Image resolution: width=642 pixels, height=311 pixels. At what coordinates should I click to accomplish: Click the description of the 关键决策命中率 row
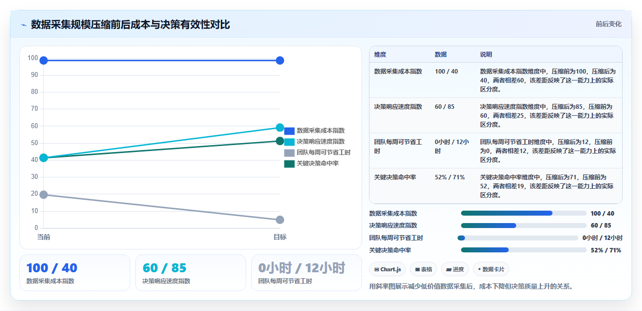tap(548, 186)
